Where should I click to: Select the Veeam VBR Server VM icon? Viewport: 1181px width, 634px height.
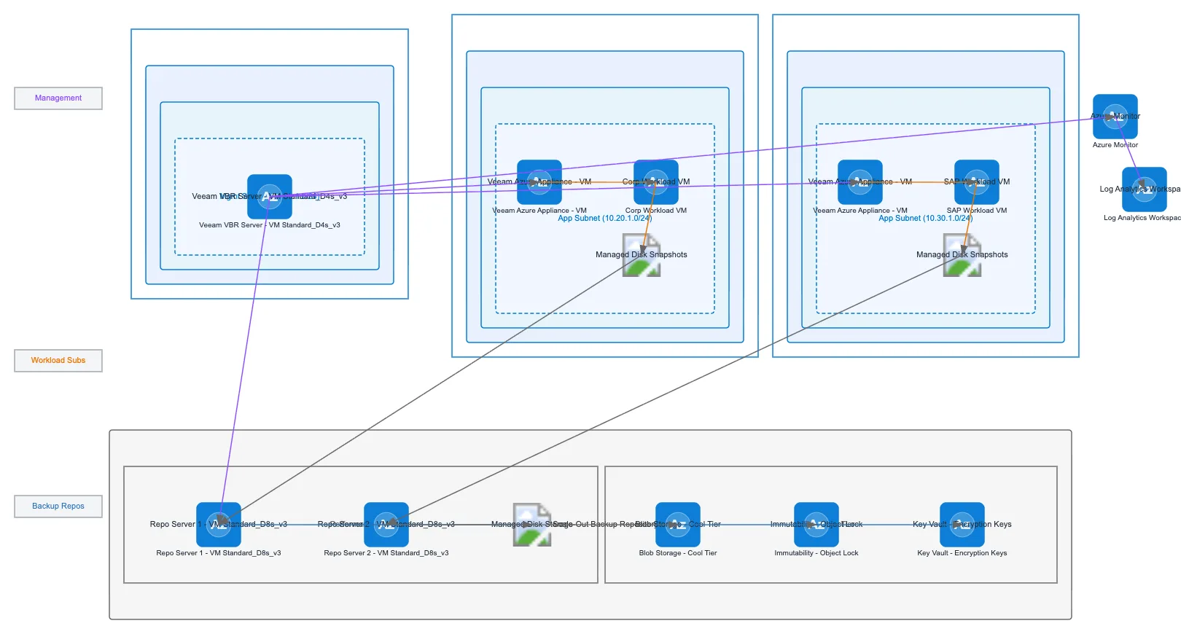(x=270, y=197)
